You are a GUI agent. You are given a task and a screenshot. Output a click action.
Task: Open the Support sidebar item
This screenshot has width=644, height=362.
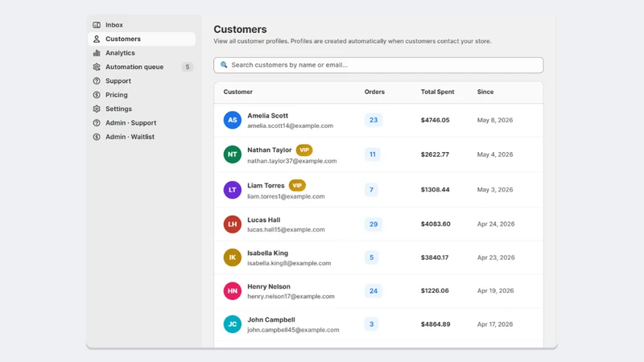point(142,81)
